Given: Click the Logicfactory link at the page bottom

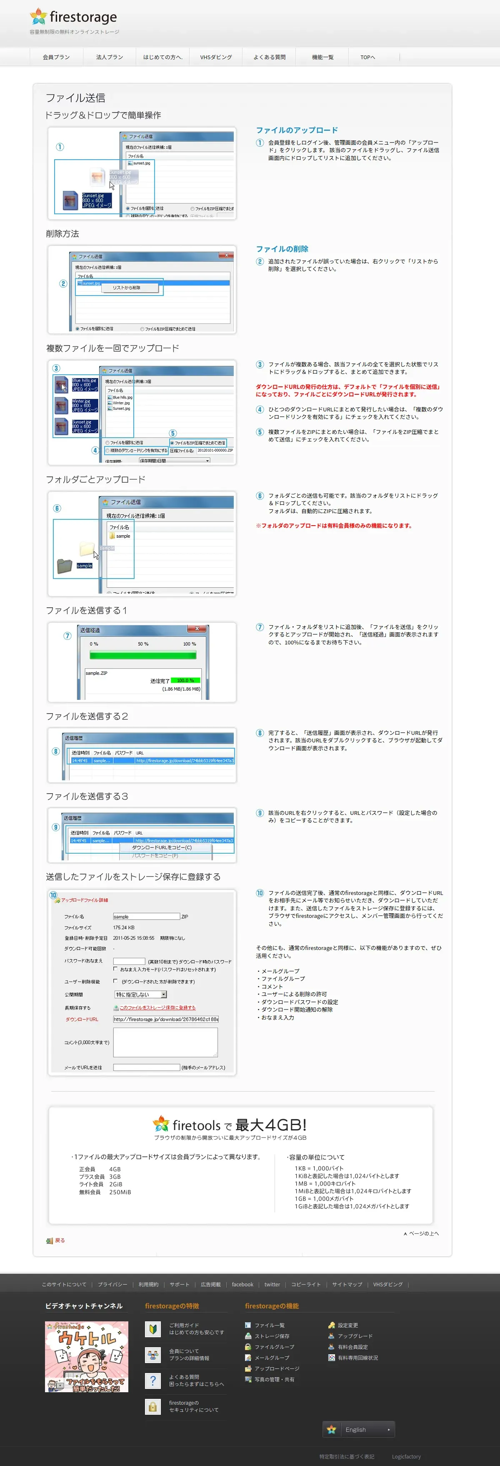Looking at the screenshot, I should 406,1456.
